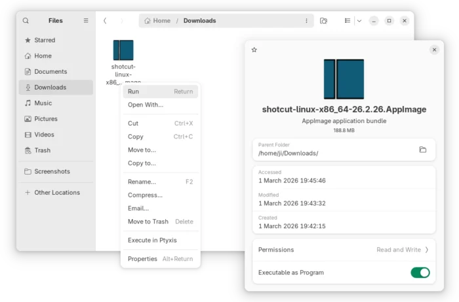This screenshot has width=459, height=302.
Task: Toggle Executable as Program switch
Action: tap(420, 273)
